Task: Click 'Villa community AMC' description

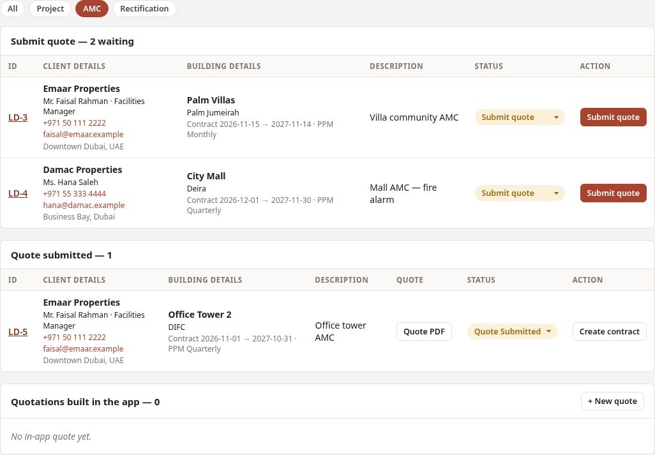Action: click(414, 117)
